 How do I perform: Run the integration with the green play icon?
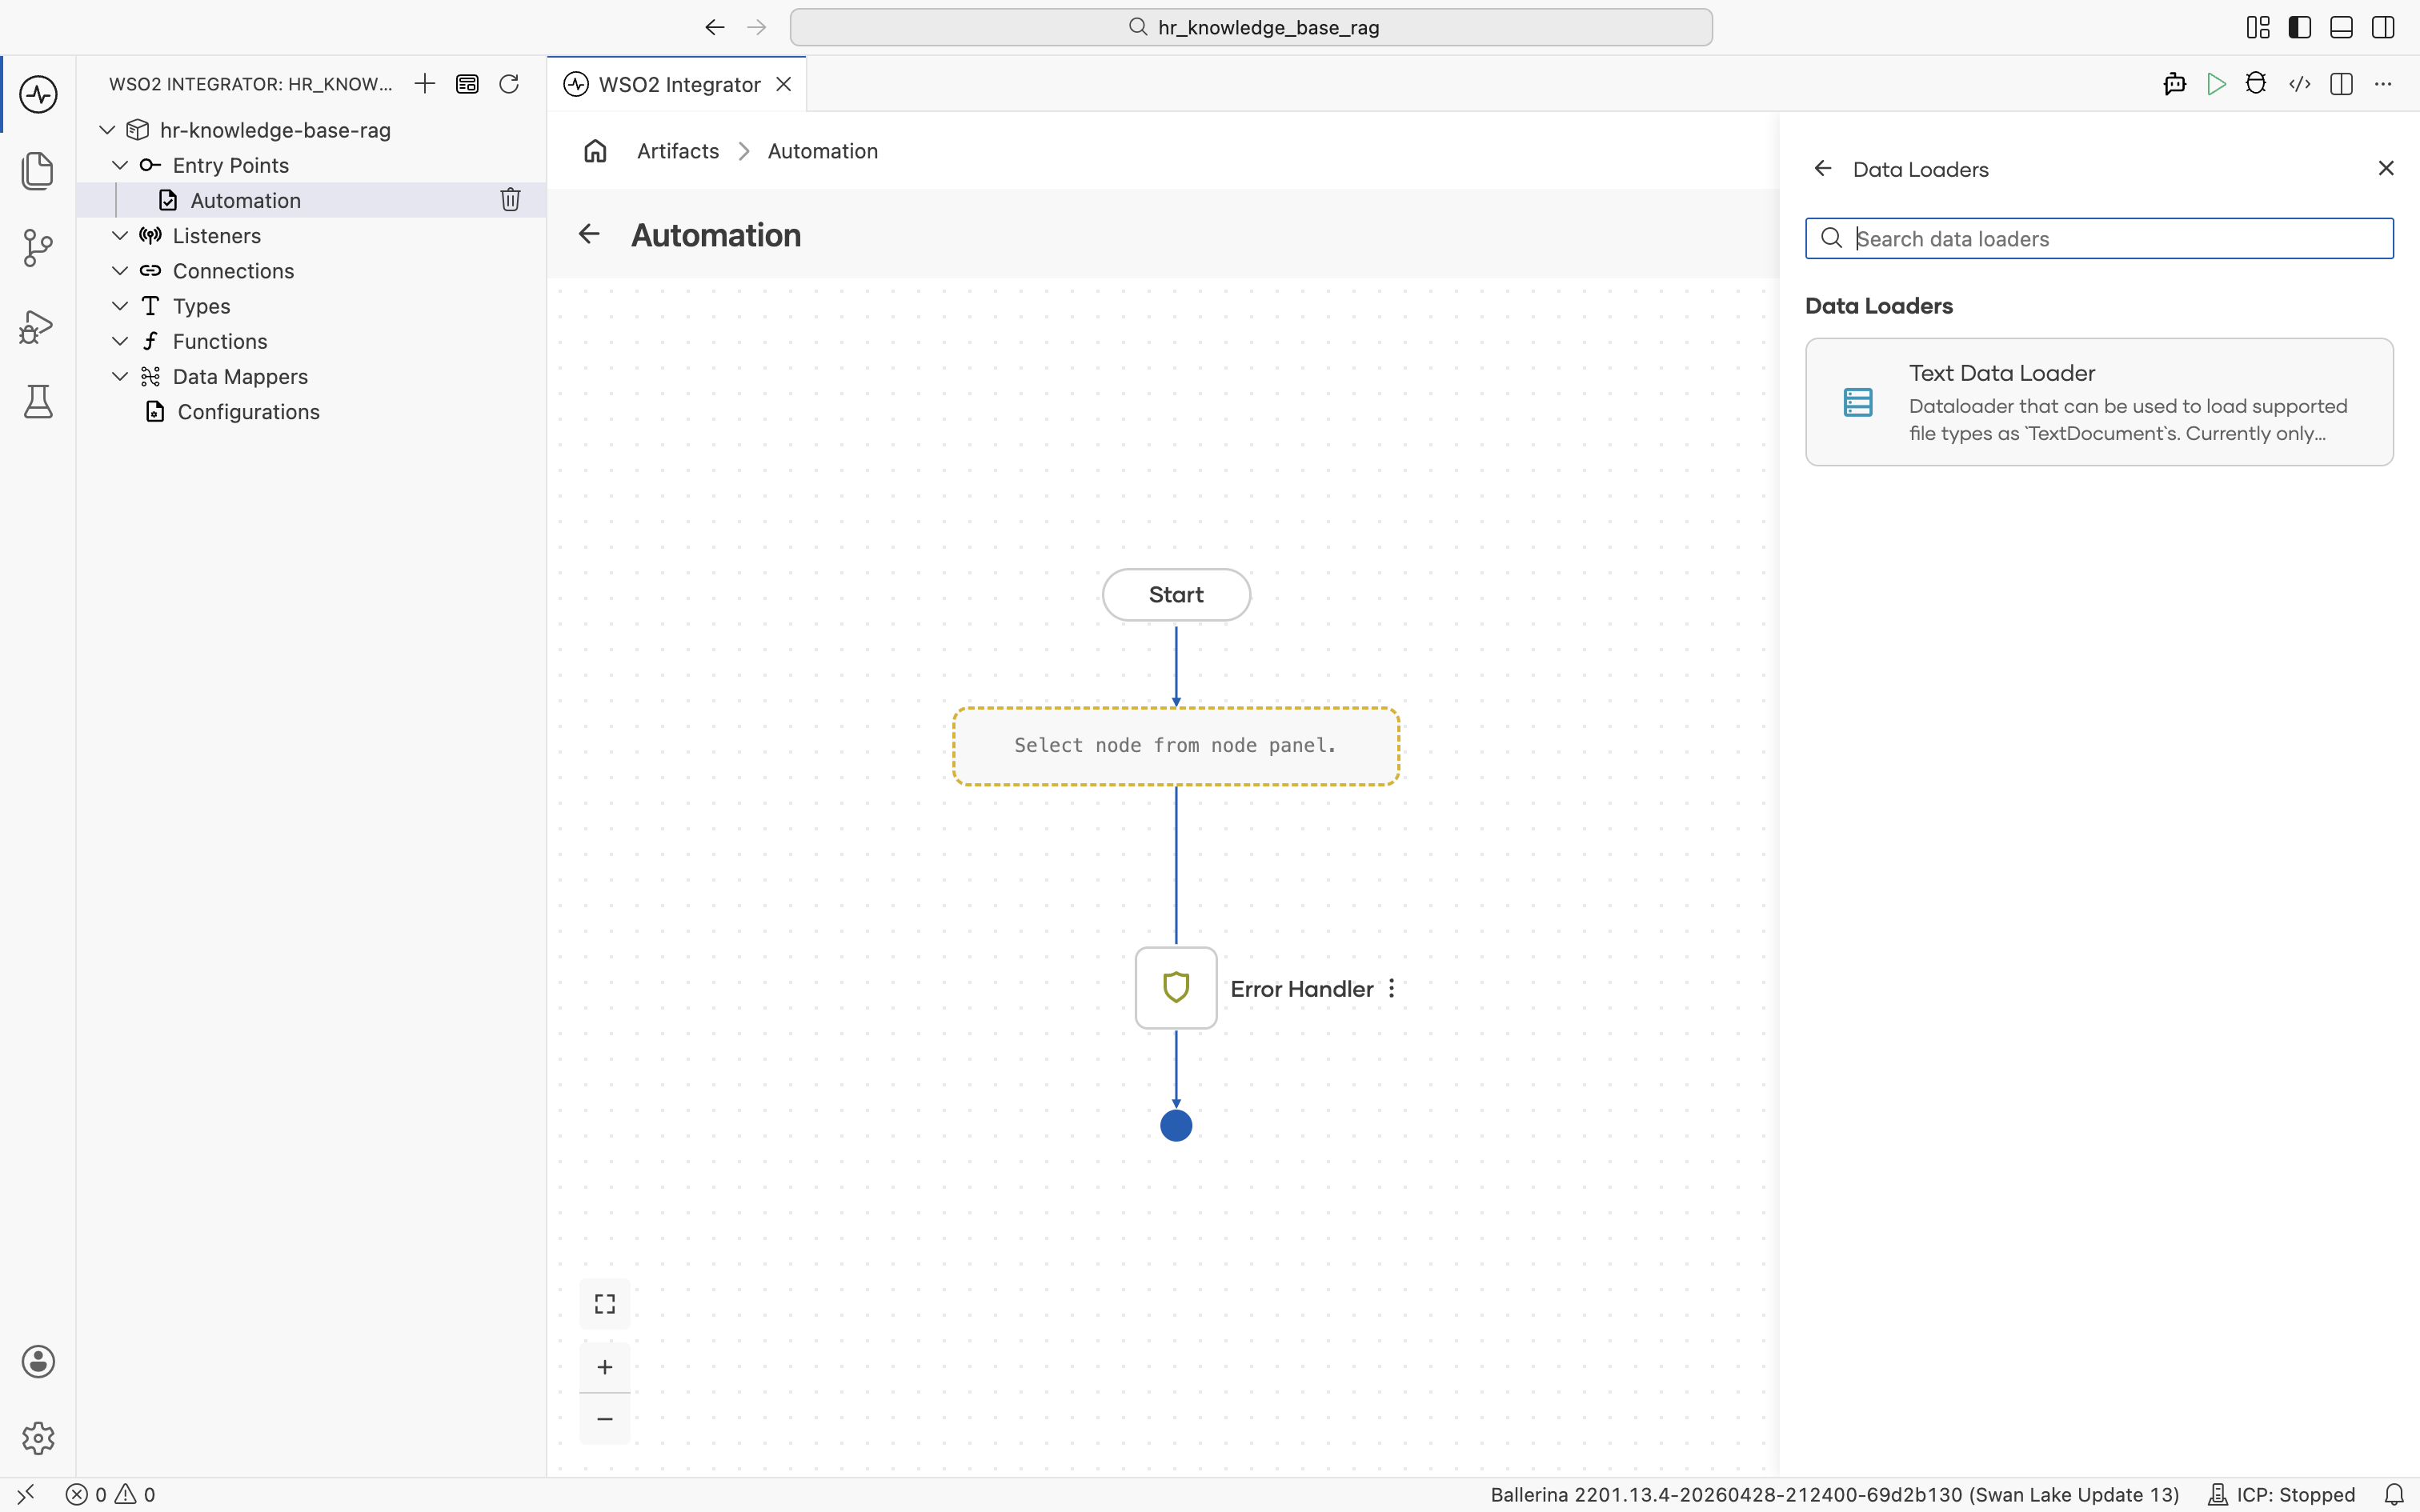pyautogui.click(x=2216, y=84)
